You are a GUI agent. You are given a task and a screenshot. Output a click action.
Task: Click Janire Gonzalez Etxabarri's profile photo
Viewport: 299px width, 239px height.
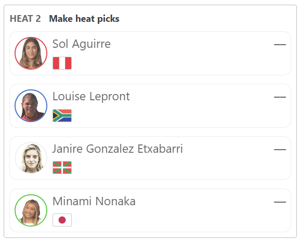[31, 158]
